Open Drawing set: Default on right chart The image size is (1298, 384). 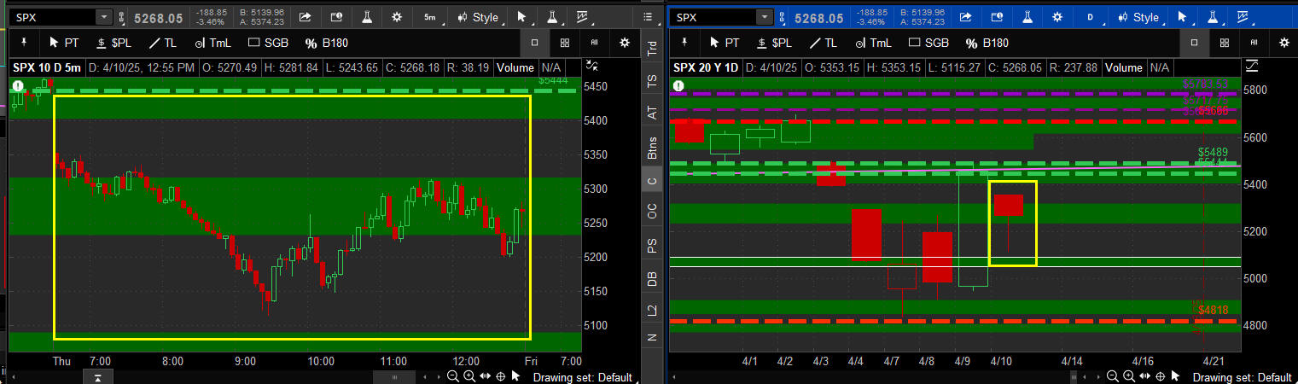tap(1241, 377)
